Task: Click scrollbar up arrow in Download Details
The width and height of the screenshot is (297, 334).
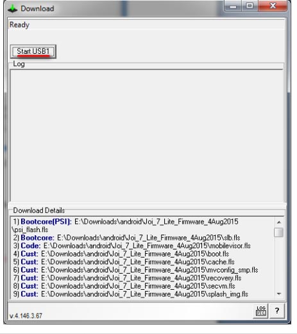Action: pos(279,222)
